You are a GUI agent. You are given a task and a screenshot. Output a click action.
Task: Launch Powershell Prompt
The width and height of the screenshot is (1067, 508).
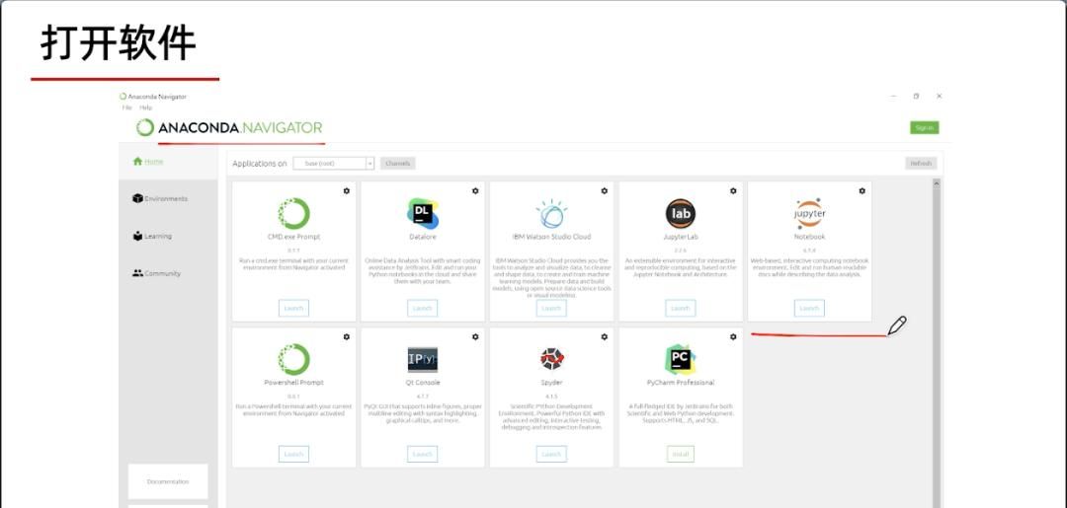[294, 455]
